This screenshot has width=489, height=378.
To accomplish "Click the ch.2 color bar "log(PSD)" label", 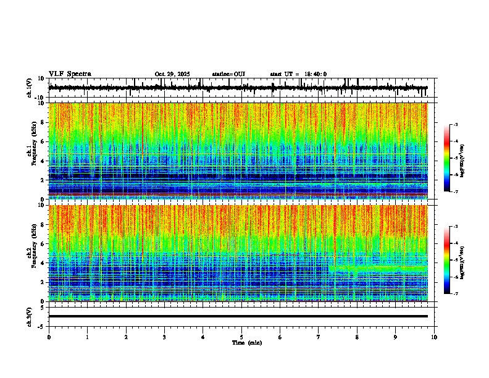I will coord(462,262).
